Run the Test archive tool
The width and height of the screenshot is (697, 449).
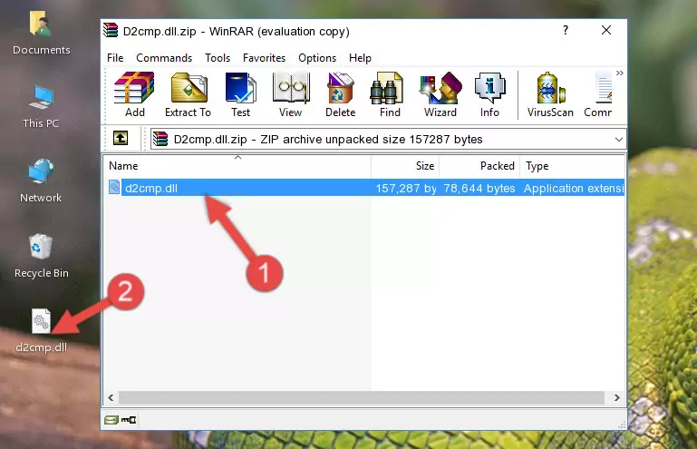pos(240,94)
